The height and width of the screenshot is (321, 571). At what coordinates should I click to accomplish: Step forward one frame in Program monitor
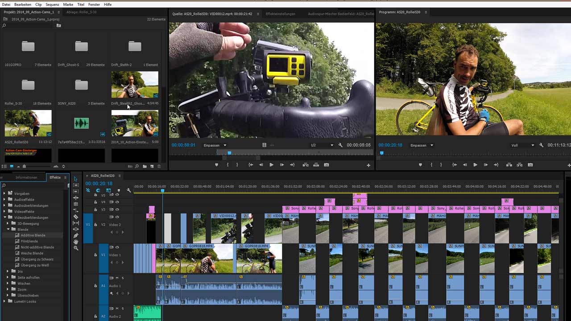[486, 165]
